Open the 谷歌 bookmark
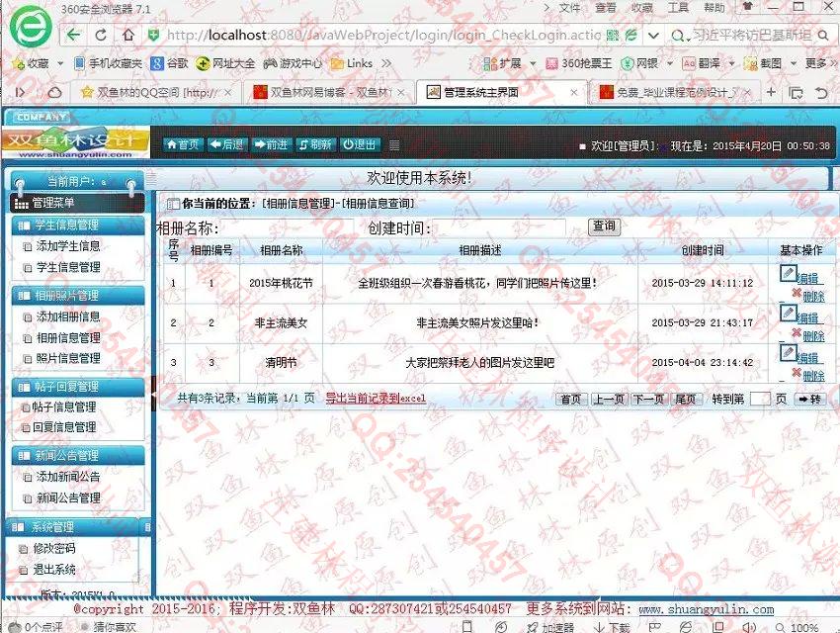840x633 pixels. (x=170, y=63)
